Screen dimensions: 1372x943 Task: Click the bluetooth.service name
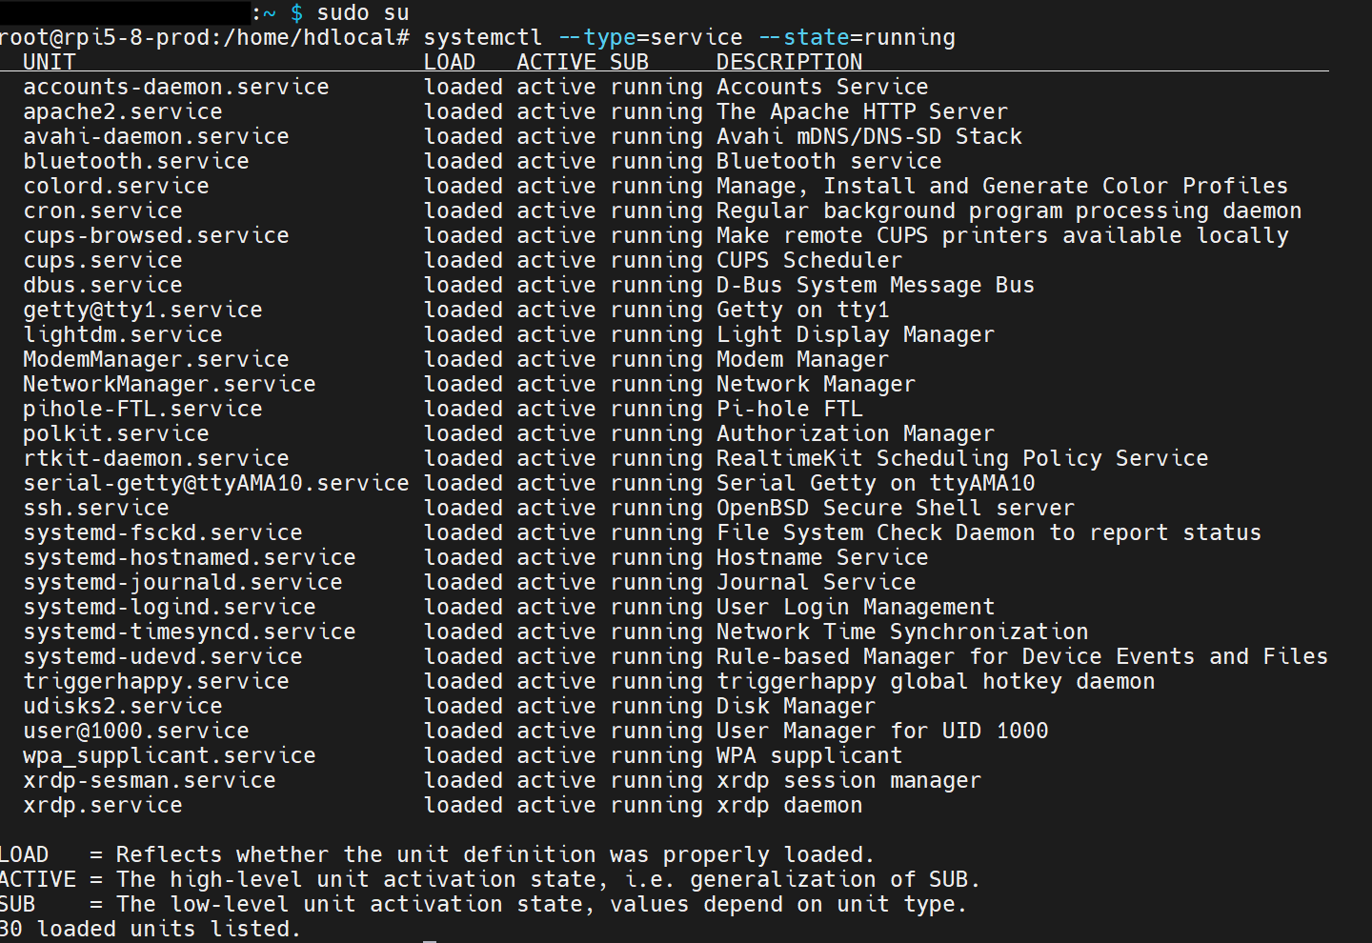pyautogui.click(x=135, y=161)
